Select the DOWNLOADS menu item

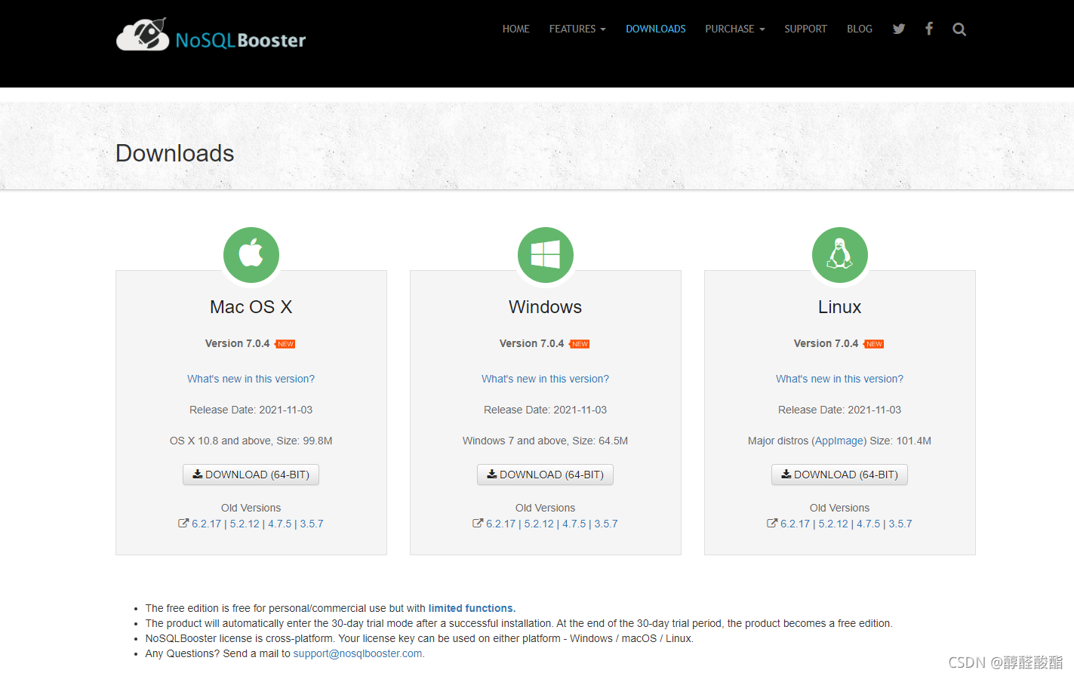click(656, 29)
